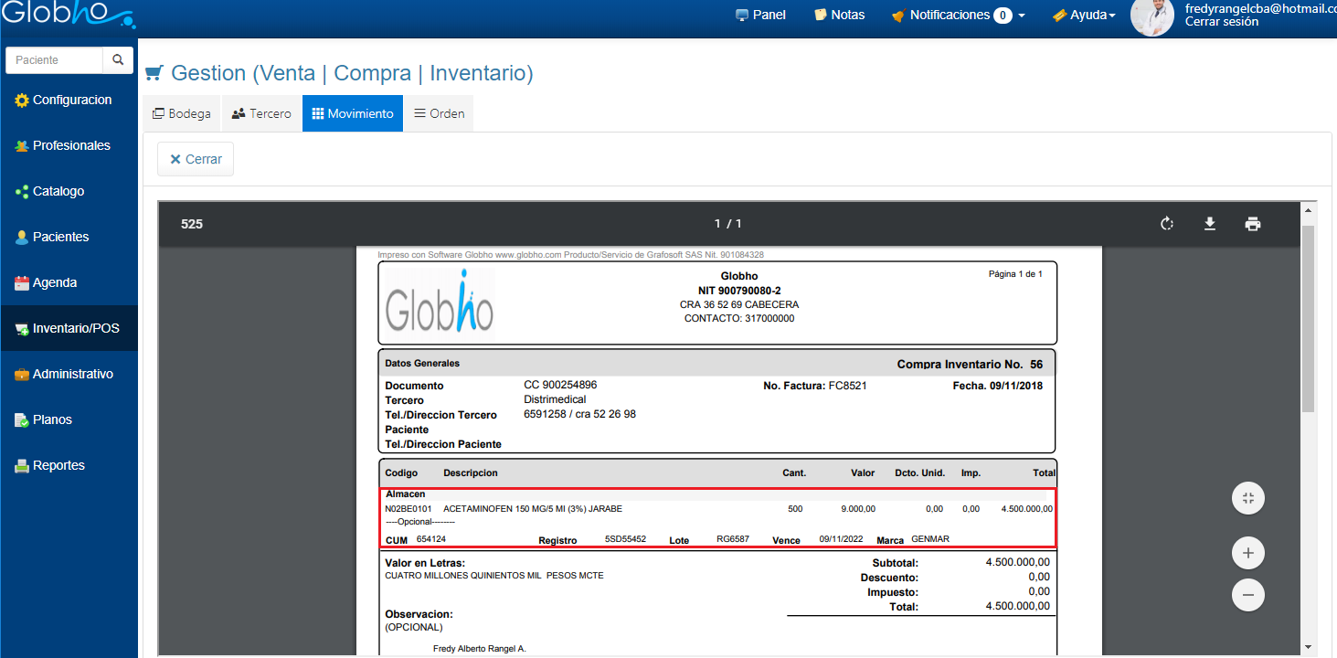Download the PDF invoice
This screenshot has width=1337, height=658.
click(x=1209, y=224)
